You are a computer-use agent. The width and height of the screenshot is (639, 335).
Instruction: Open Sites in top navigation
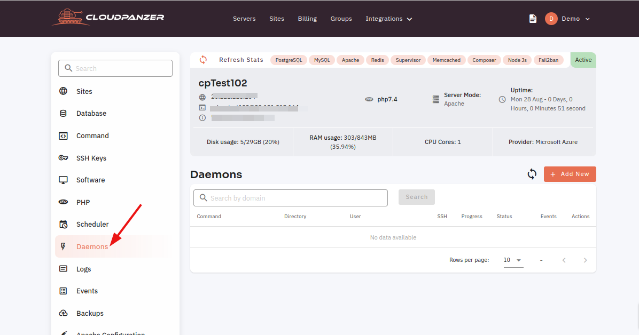point(277,19)
